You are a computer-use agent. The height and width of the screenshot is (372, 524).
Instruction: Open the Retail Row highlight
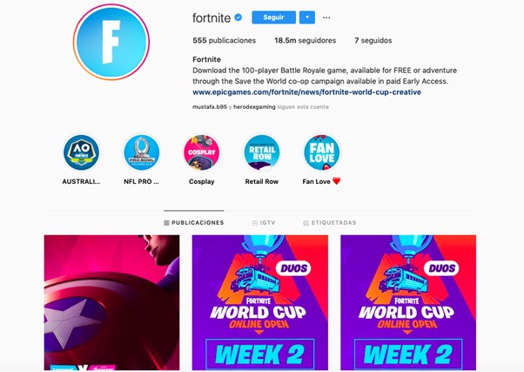(x=262, y=152)
